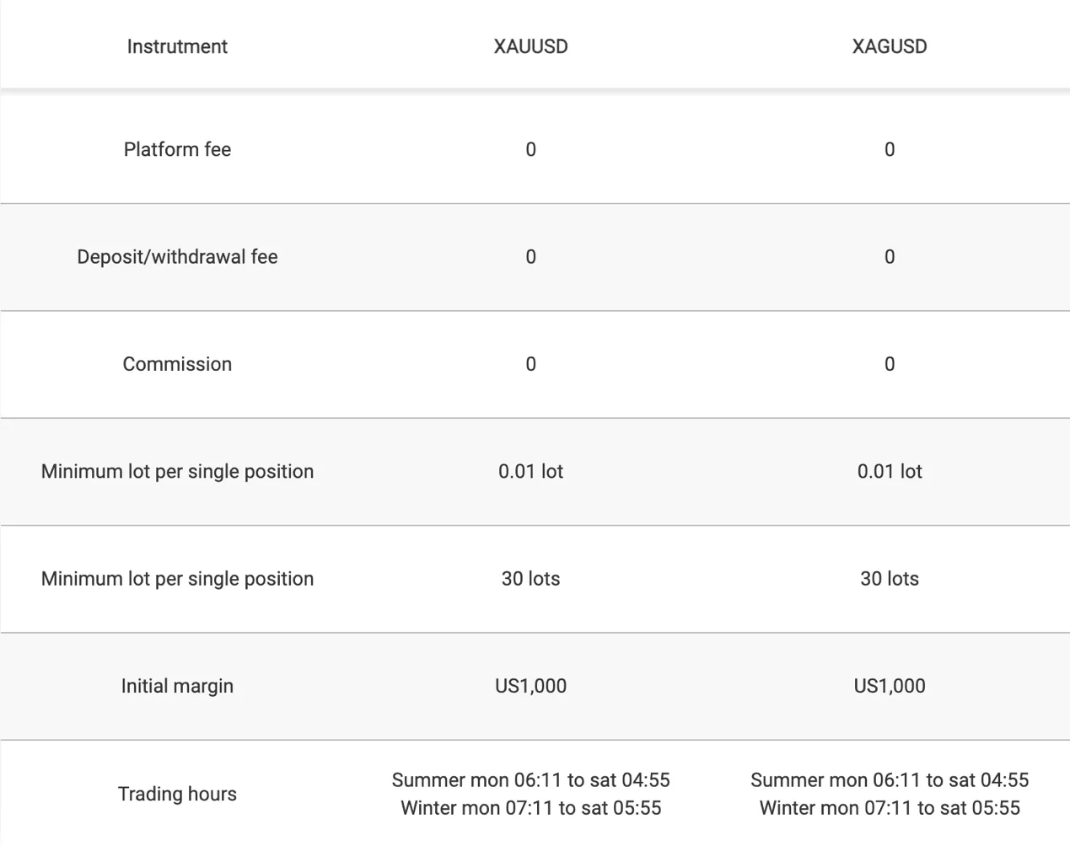Click the Platform fee row label
Viewport: 1070px width, 846px height.
tap(177, 149)
